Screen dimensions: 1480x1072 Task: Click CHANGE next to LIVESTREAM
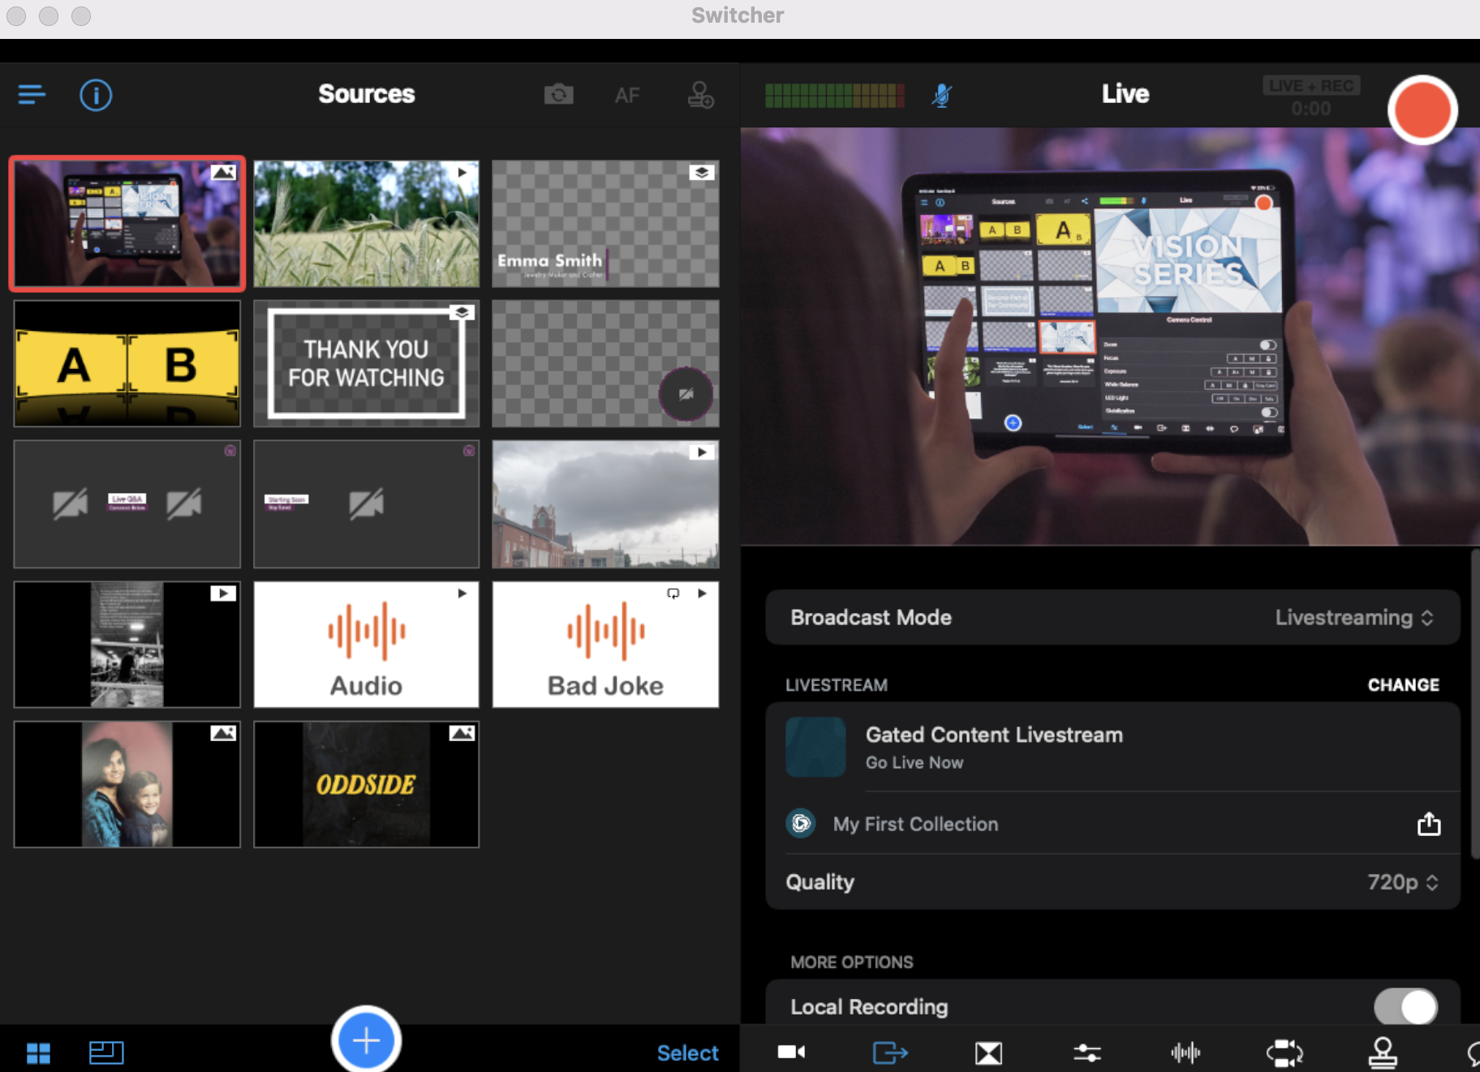pos(1403,685)
